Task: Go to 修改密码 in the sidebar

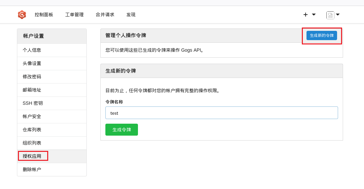Action: [32, 77]
